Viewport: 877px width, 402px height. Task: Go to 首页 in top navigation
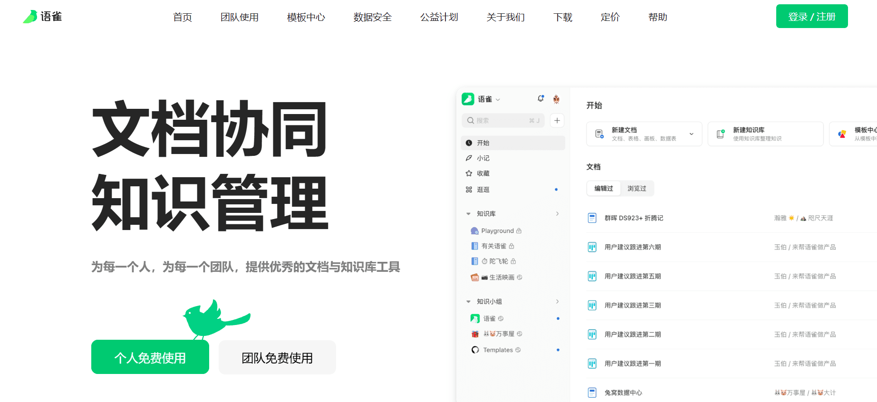pos(183,17)
